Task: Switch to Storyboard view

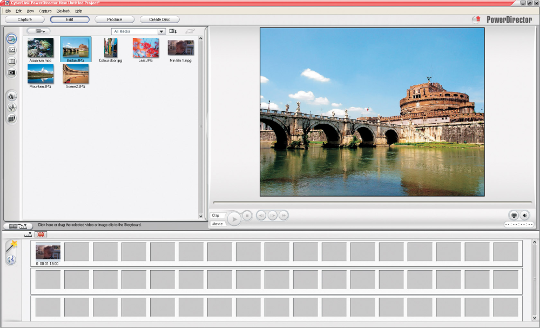Action: click(40, 234)
